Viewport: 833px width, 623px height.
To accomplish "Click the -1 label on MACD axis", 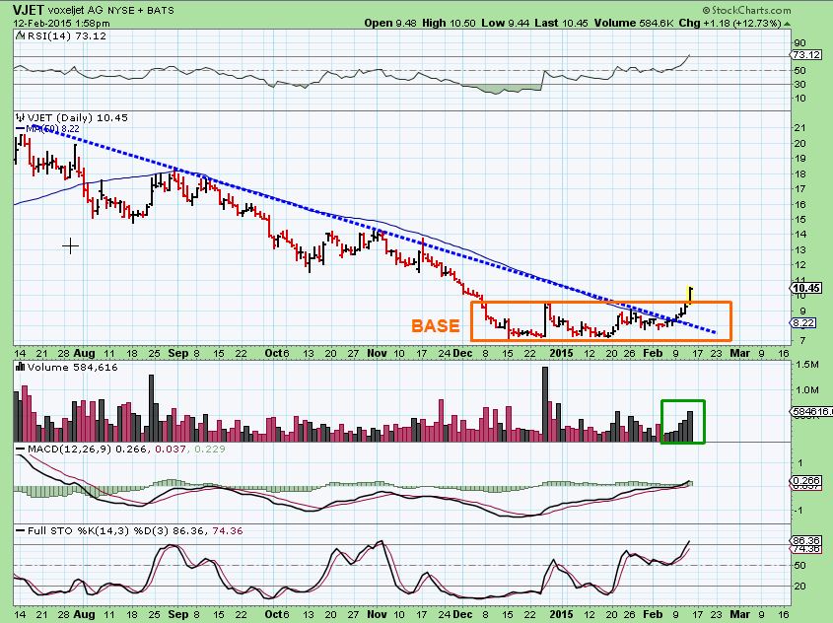I will tap(799, 511).
